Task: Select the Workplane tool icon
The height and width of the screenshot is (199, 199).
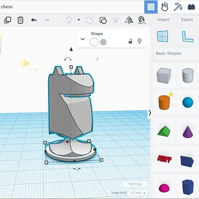Action: click(x=163, y=36)
